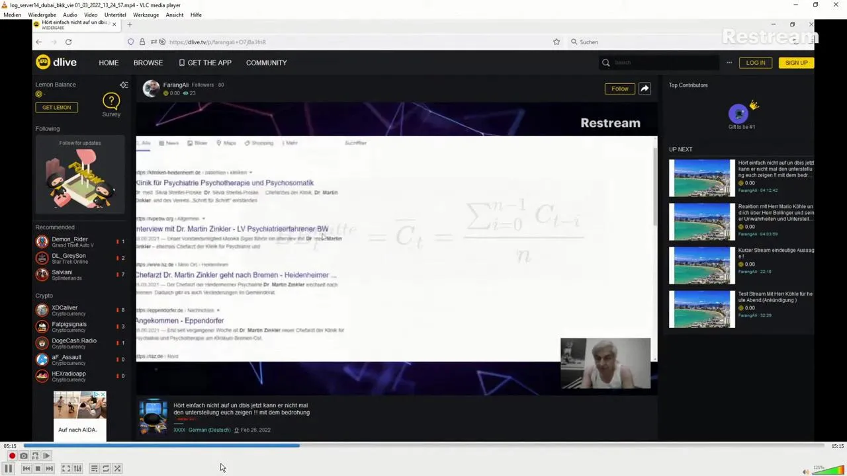Toggle VLC loop mode
The height and width of the screenshot is (476, 847).
click(x=106, y=468)
